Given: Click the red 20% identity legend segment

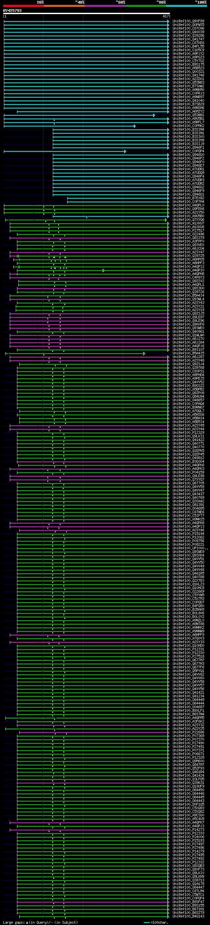Looking at the screenshot, I should click(x=23, y=6).
